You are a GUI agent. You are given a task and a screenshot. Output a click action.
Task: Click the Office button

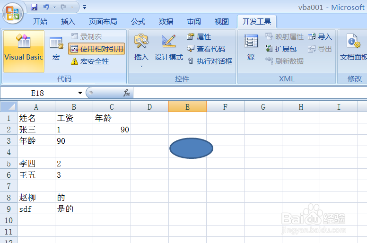[x=13, y=13]
